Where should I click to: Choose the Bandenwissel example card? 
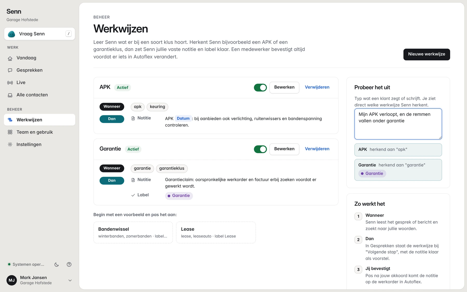click(133, 233)
